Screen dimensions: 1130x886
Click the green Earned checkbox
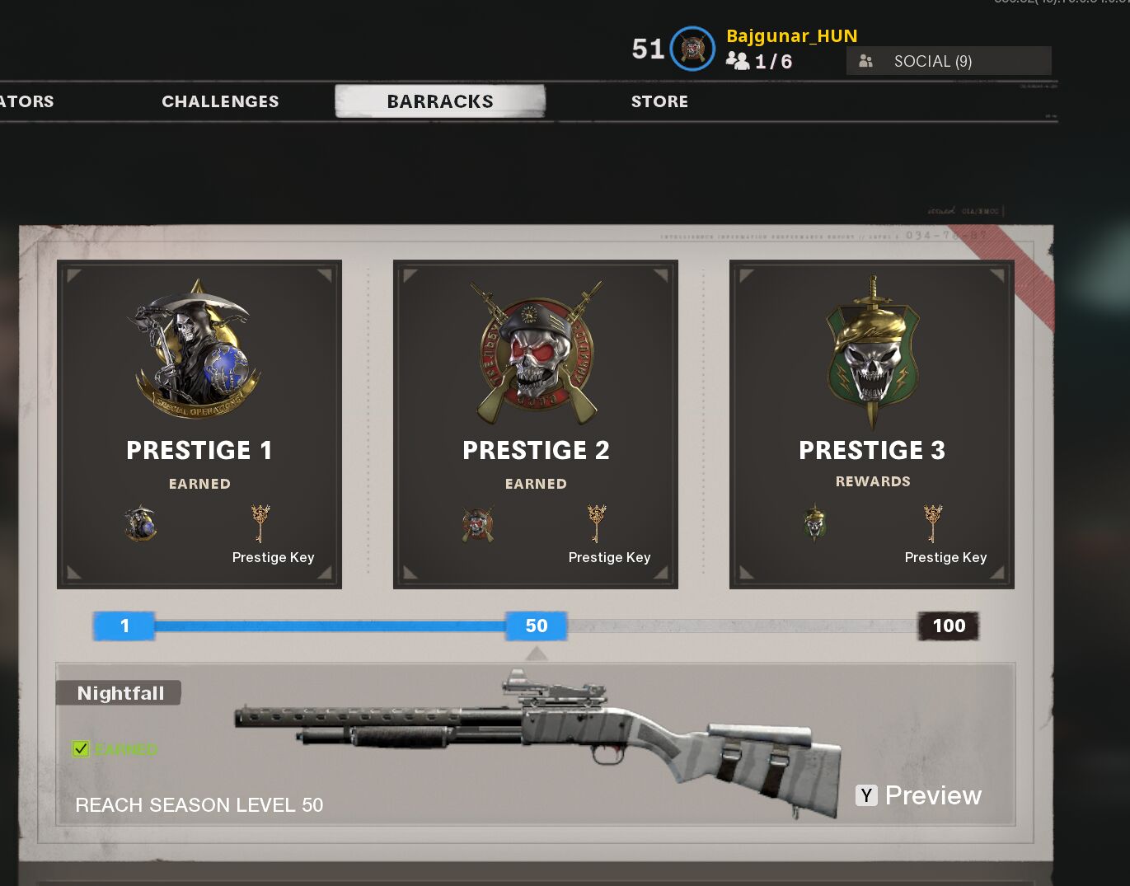81,748
